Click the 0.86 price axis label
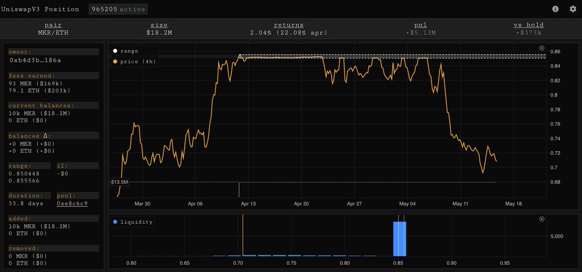The width and height of the screenshot is (582, 272). pyautogui.click(x=555, y=51)
